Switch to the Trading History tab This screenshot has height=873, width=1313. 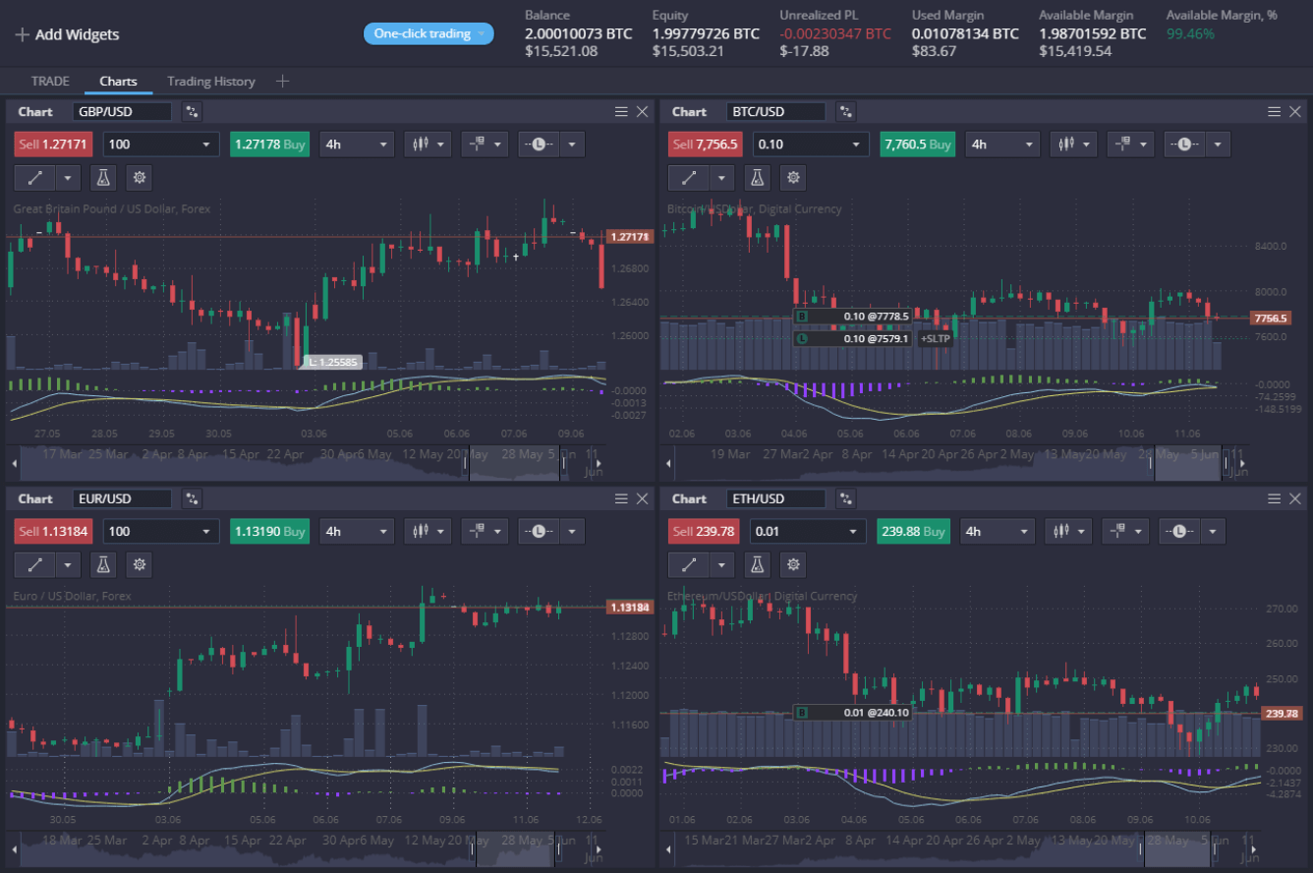coord(210,81)
